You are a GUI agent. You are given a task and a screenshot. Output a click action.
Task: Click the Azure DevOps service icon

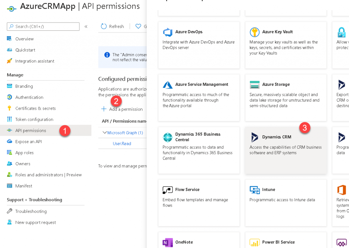(x=168, y=32)
